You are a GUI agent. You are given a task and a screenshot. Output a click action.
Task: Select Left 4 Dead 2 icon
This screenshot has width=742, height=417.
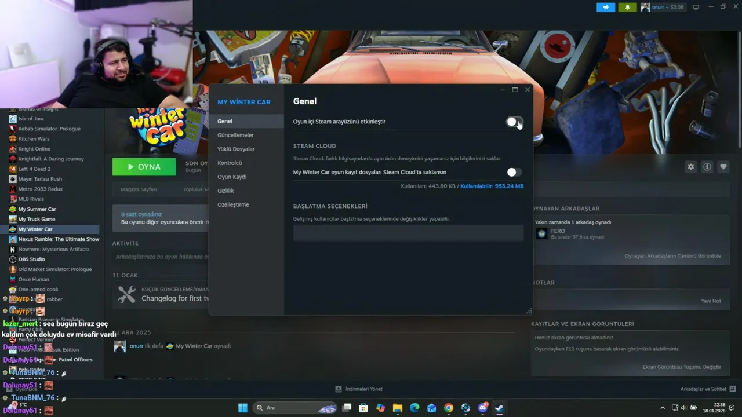coord(13,169)
